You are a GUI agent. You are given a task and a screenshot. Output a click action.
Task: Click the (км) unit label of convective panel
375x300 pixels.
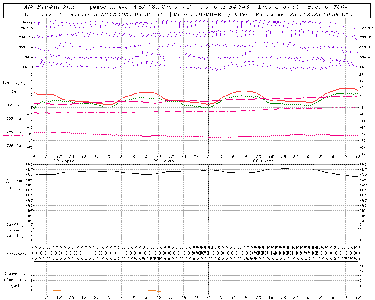[15, 285]
